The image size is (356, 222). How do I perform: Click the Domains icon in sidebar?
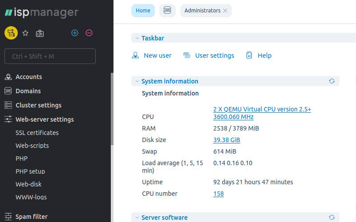tap(8, 91)
